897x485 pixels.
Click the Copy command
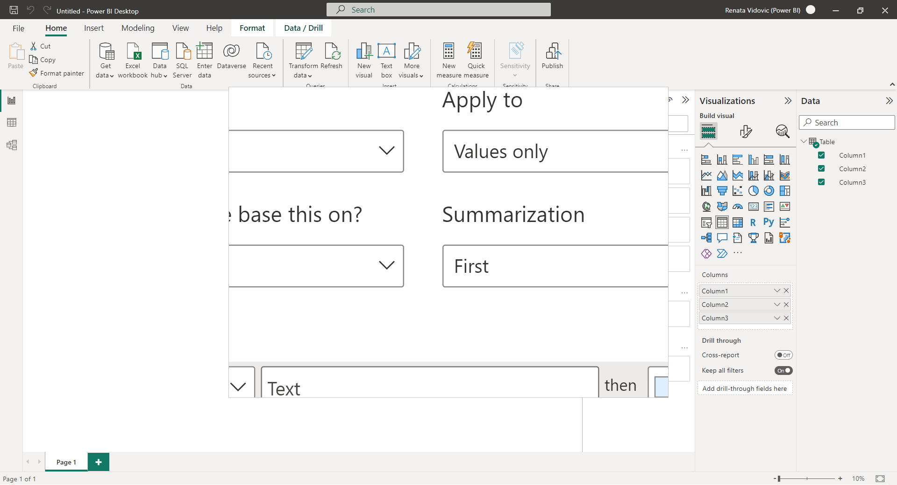click(43, 60)
